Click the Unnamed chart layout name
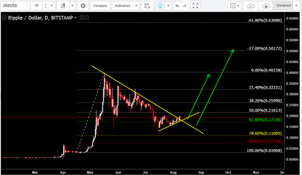The width and height of the screenshot is (302, 175). tap(284, 5)
